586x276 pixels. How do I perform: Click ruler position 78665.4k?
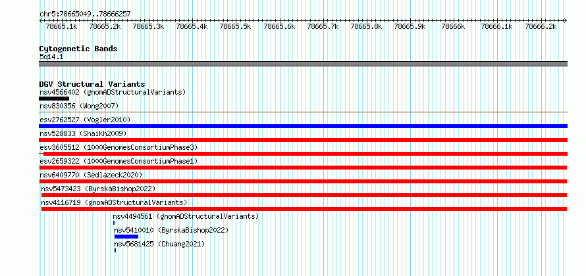coord(192,26)
